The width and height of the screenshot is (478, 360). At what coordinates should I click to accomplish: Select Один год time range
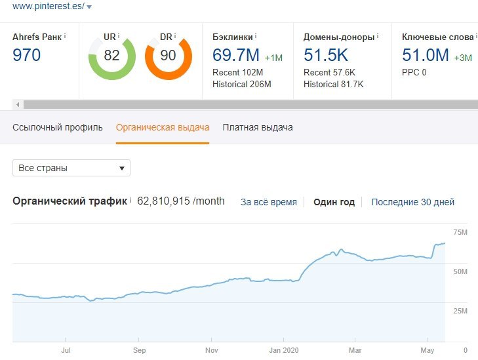tap(334, 202)
